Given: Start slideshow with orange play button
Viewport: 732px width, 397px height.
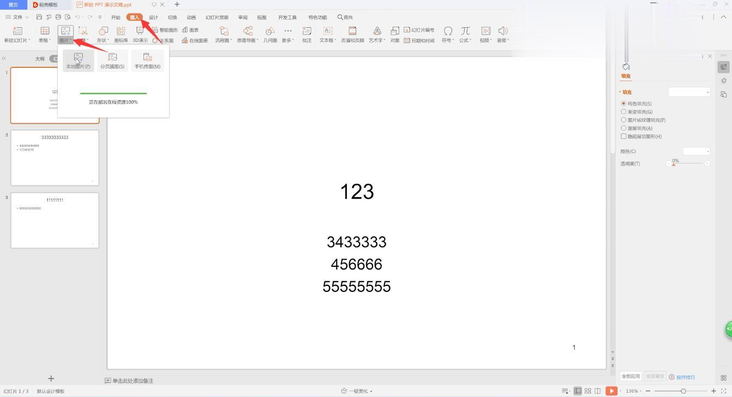Looking at the screenshot, I should (x=612, y=391).
